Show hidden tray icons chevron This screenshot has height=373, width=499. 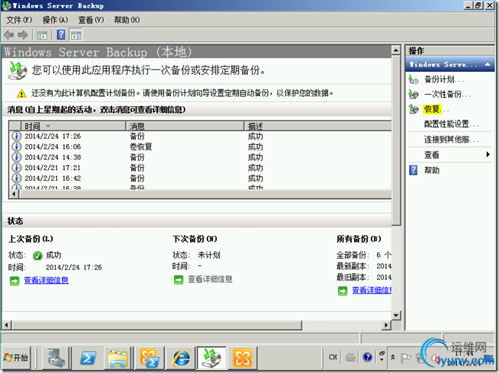tap(393, 358)
